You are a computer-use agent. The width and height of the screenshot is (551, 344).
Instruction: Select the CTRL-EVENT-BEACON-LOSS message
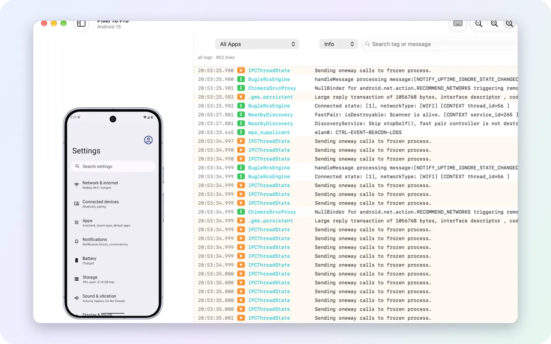358,132
